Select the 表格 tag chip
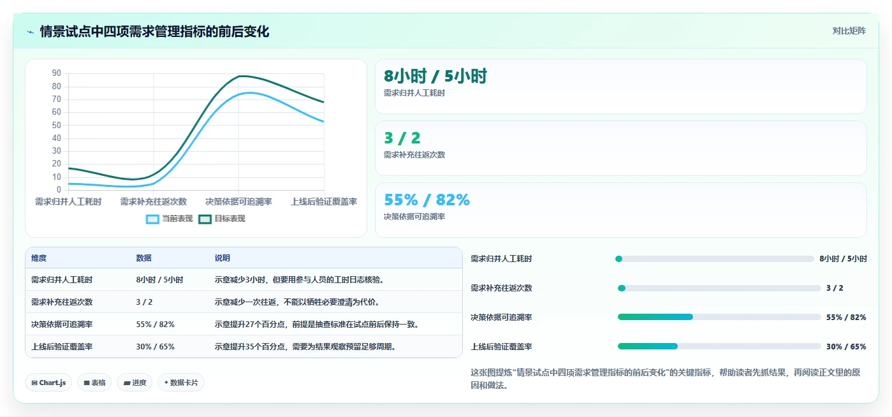892x417 pixels. pos(94,383)
